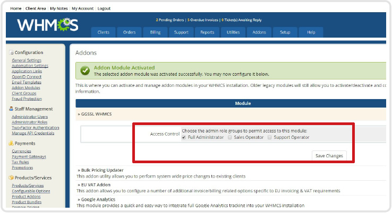Click the Access Control label

[165, 134]
